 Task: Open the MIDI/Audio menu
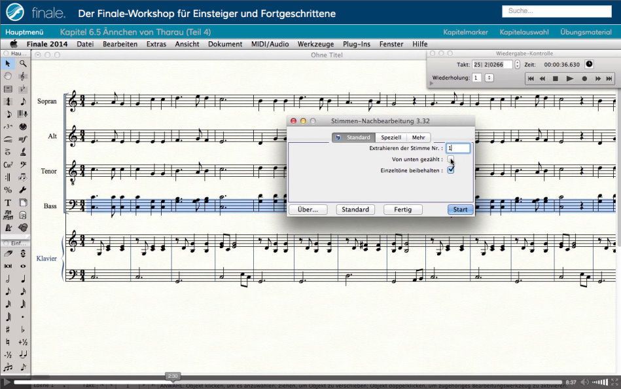point(270,44)
